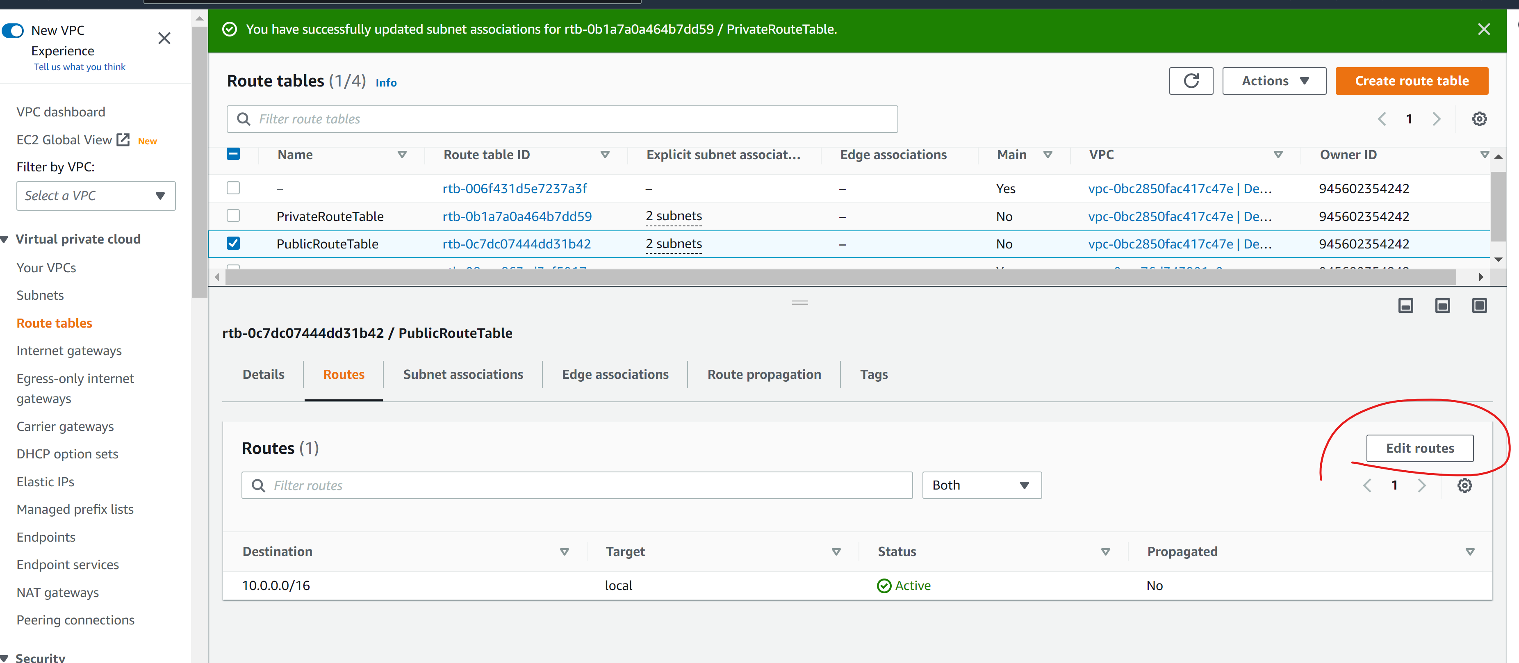Uncheck the PublicRouteTable row checkbox
1519x663 pixels.
pyautogui.click(x=234, y=244)
